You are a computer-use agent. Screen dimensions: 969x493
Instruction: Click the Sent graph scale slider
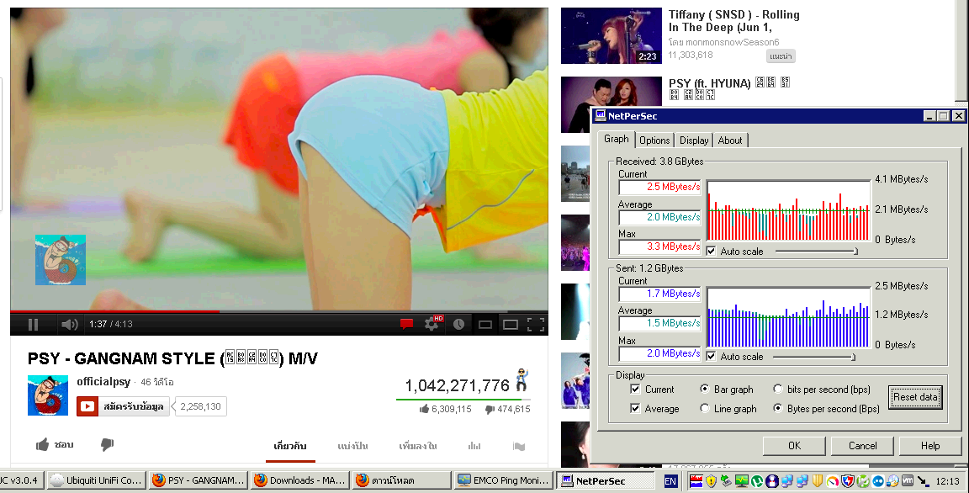click(854, 357)
